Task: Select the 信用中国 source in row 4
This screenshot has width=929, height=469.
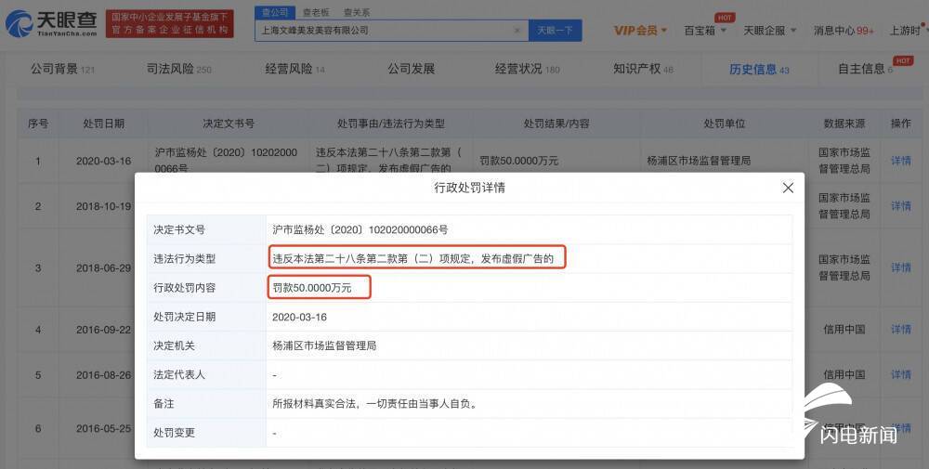Action: click(x=844, y=330)
